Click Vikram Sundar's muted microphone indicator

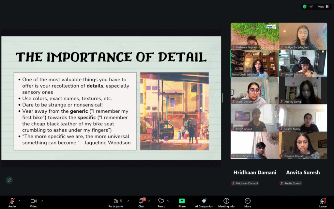tap(282, 74)
